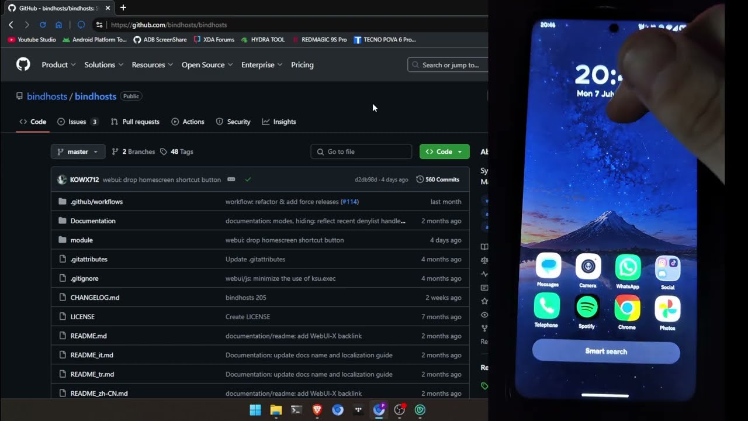Viewport: 748px width, 421px height.
Task: Open the 560 Commits history link
Action: point(438,180)
